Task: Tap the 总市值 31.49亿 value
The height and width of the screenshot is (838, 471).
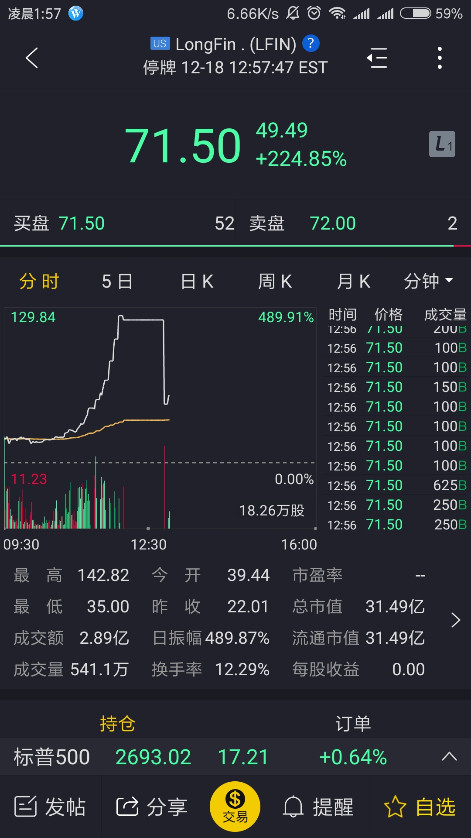Action: click(x=395, y=607)
